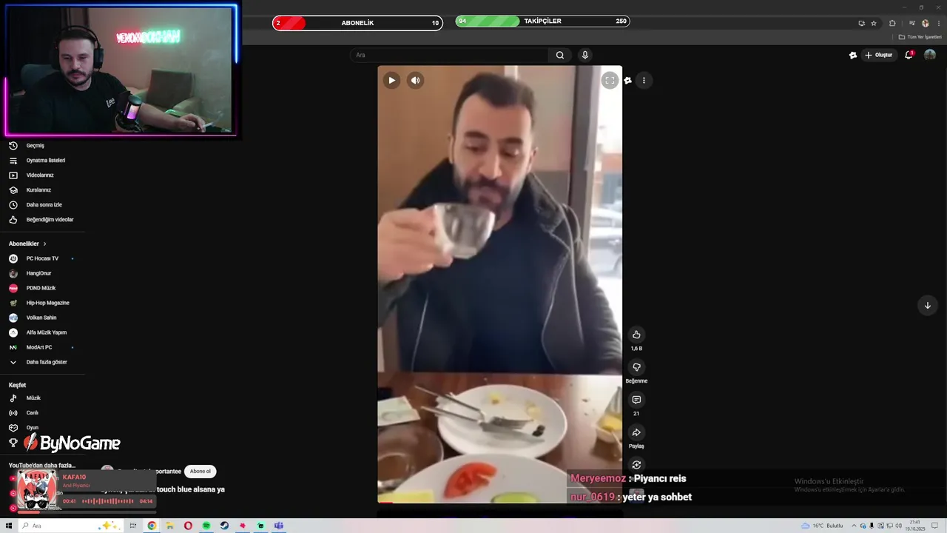Mute the Shorts video volume

click(x=416, y=81)
